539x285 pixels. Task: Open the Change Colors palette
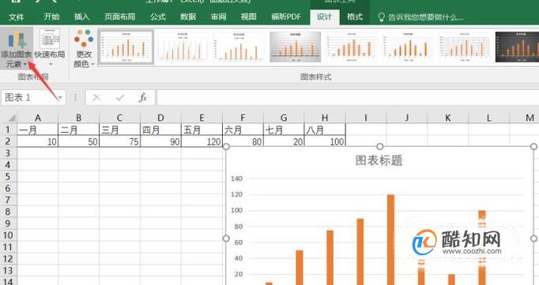click(84, 48)
